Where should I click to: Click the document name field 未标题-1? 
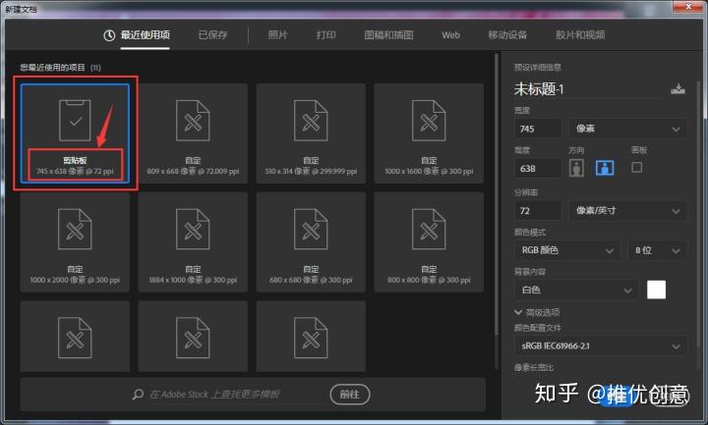coord(589,89)
